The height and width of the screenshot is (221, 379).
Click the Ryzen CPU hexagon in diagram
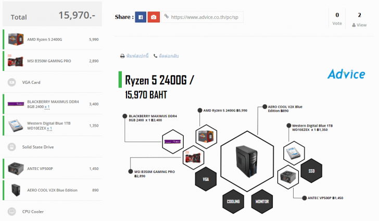pyautogui.click(x=206, y=137)
